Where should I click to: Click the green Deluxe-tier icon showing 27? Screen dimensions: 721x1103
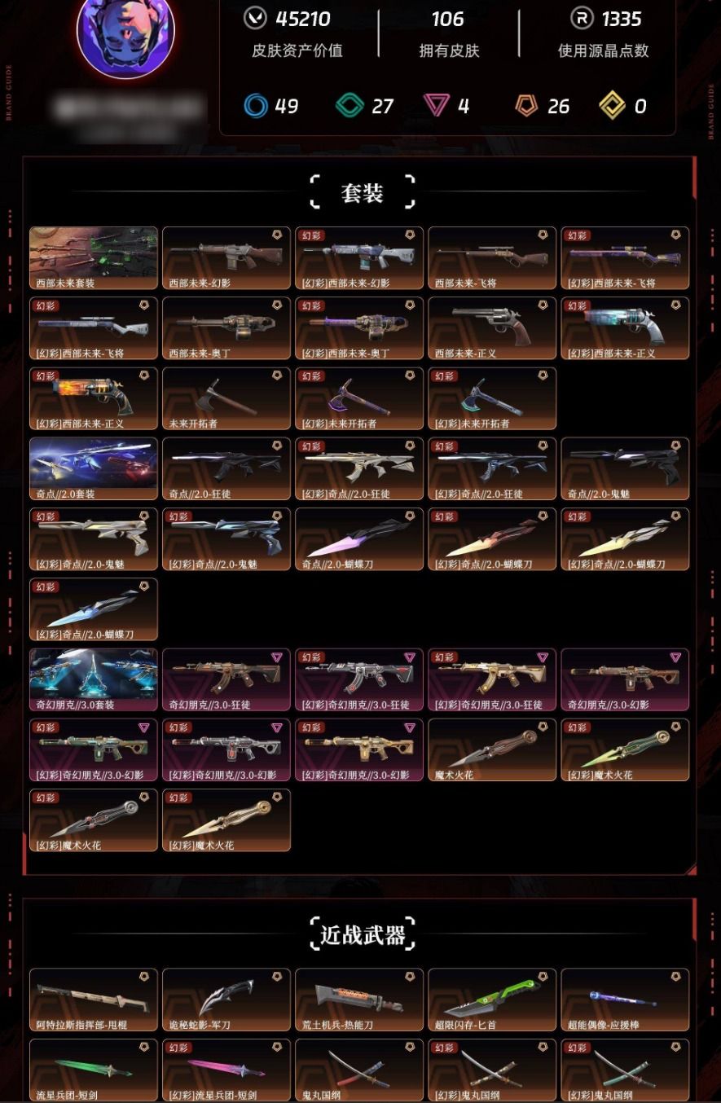tap(350, 106)
